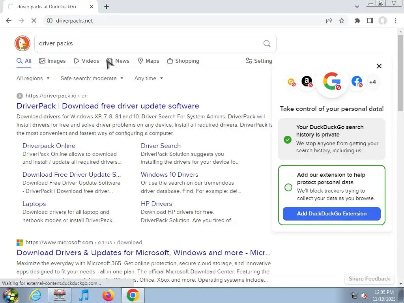Image resolution: width=404 pixels, height=303 pixels.
Task: Stop loading the page
Action: click(34, 21)
